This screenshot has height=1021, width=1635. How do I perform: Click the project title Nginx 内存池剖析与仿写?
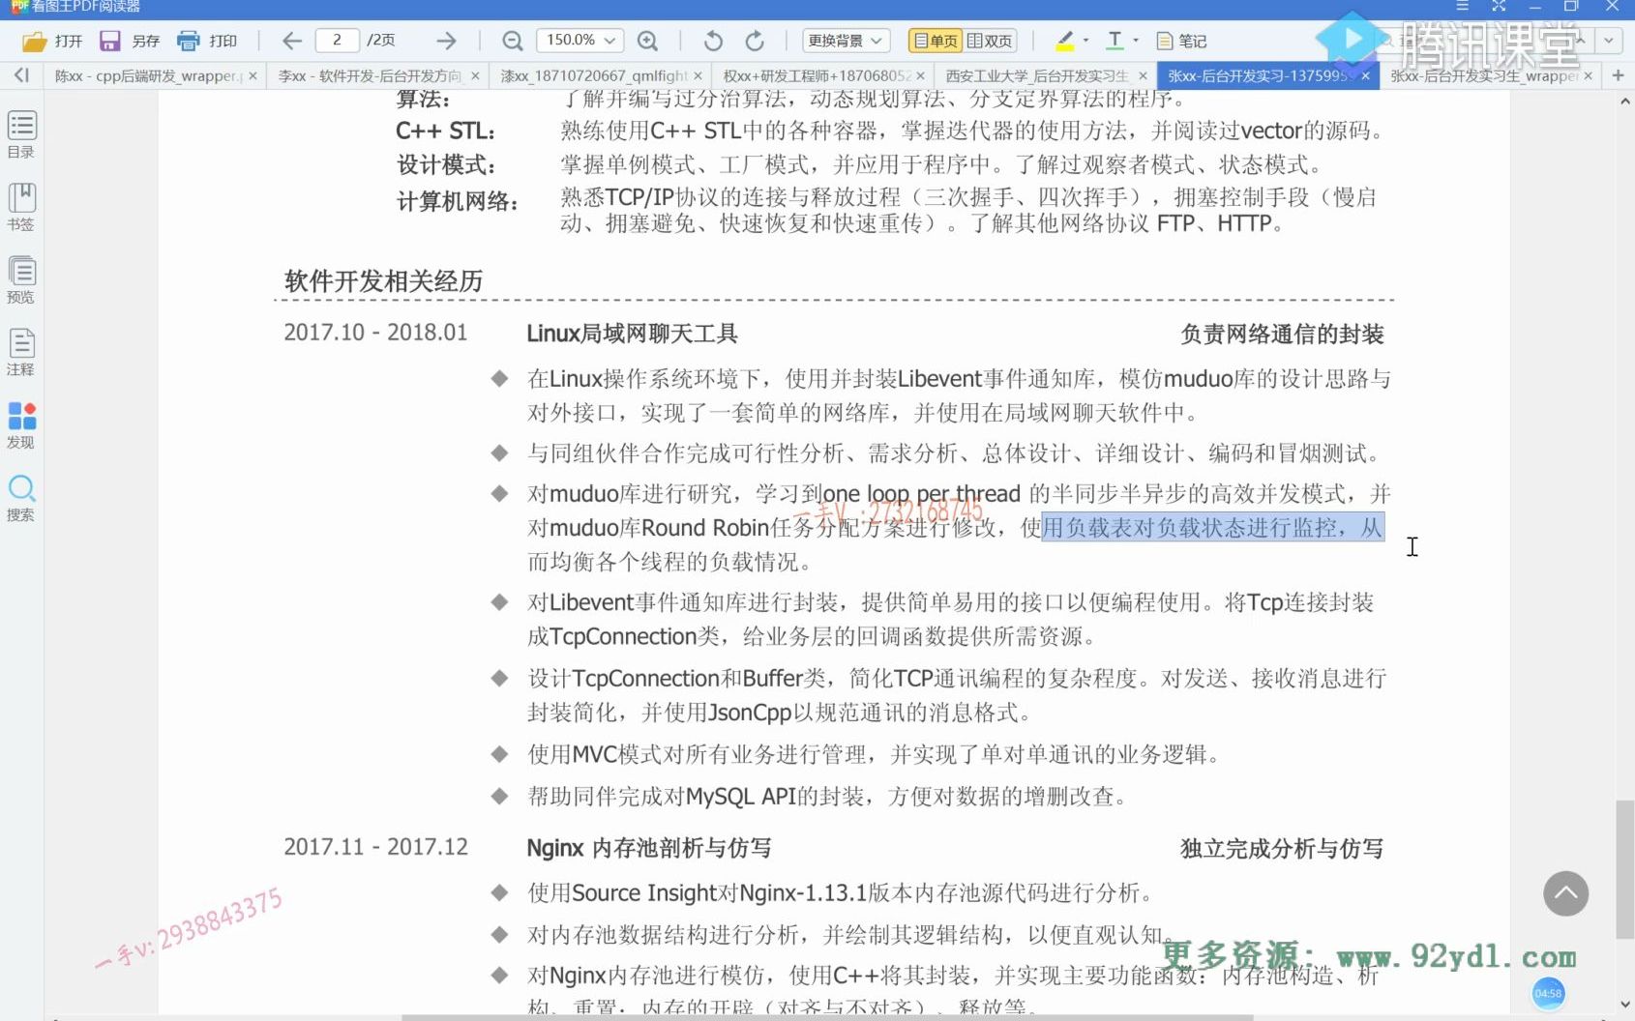648,848
